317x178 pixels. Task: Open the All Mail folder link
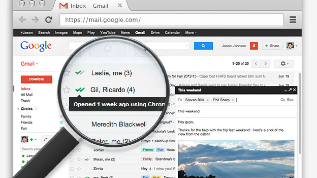pyautogui.click(x=26, y=95)
